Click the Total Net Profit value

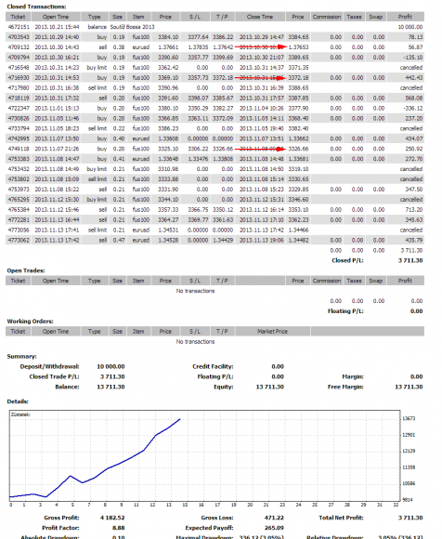(x=410, y=518)
